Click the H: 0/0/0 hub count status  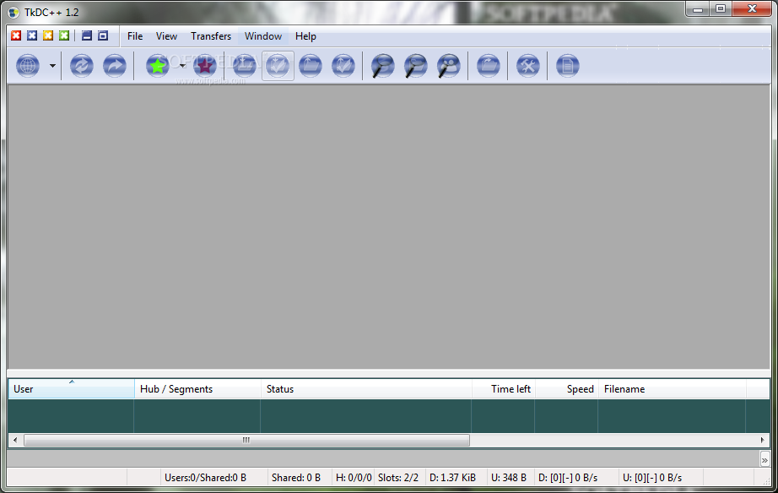click(354, 478)
